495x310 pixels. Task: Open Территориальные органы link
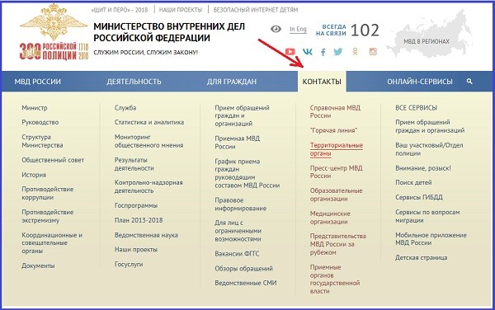[x=337, y=149]
